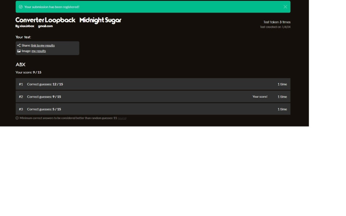Select the #2 row with 9 / 15 guesses
Screen dimensions: 346x216
153,96
